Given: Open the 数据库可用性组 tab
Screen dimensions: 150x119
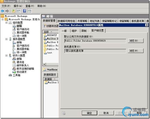Looking at the screenshot, I should 67,21.
